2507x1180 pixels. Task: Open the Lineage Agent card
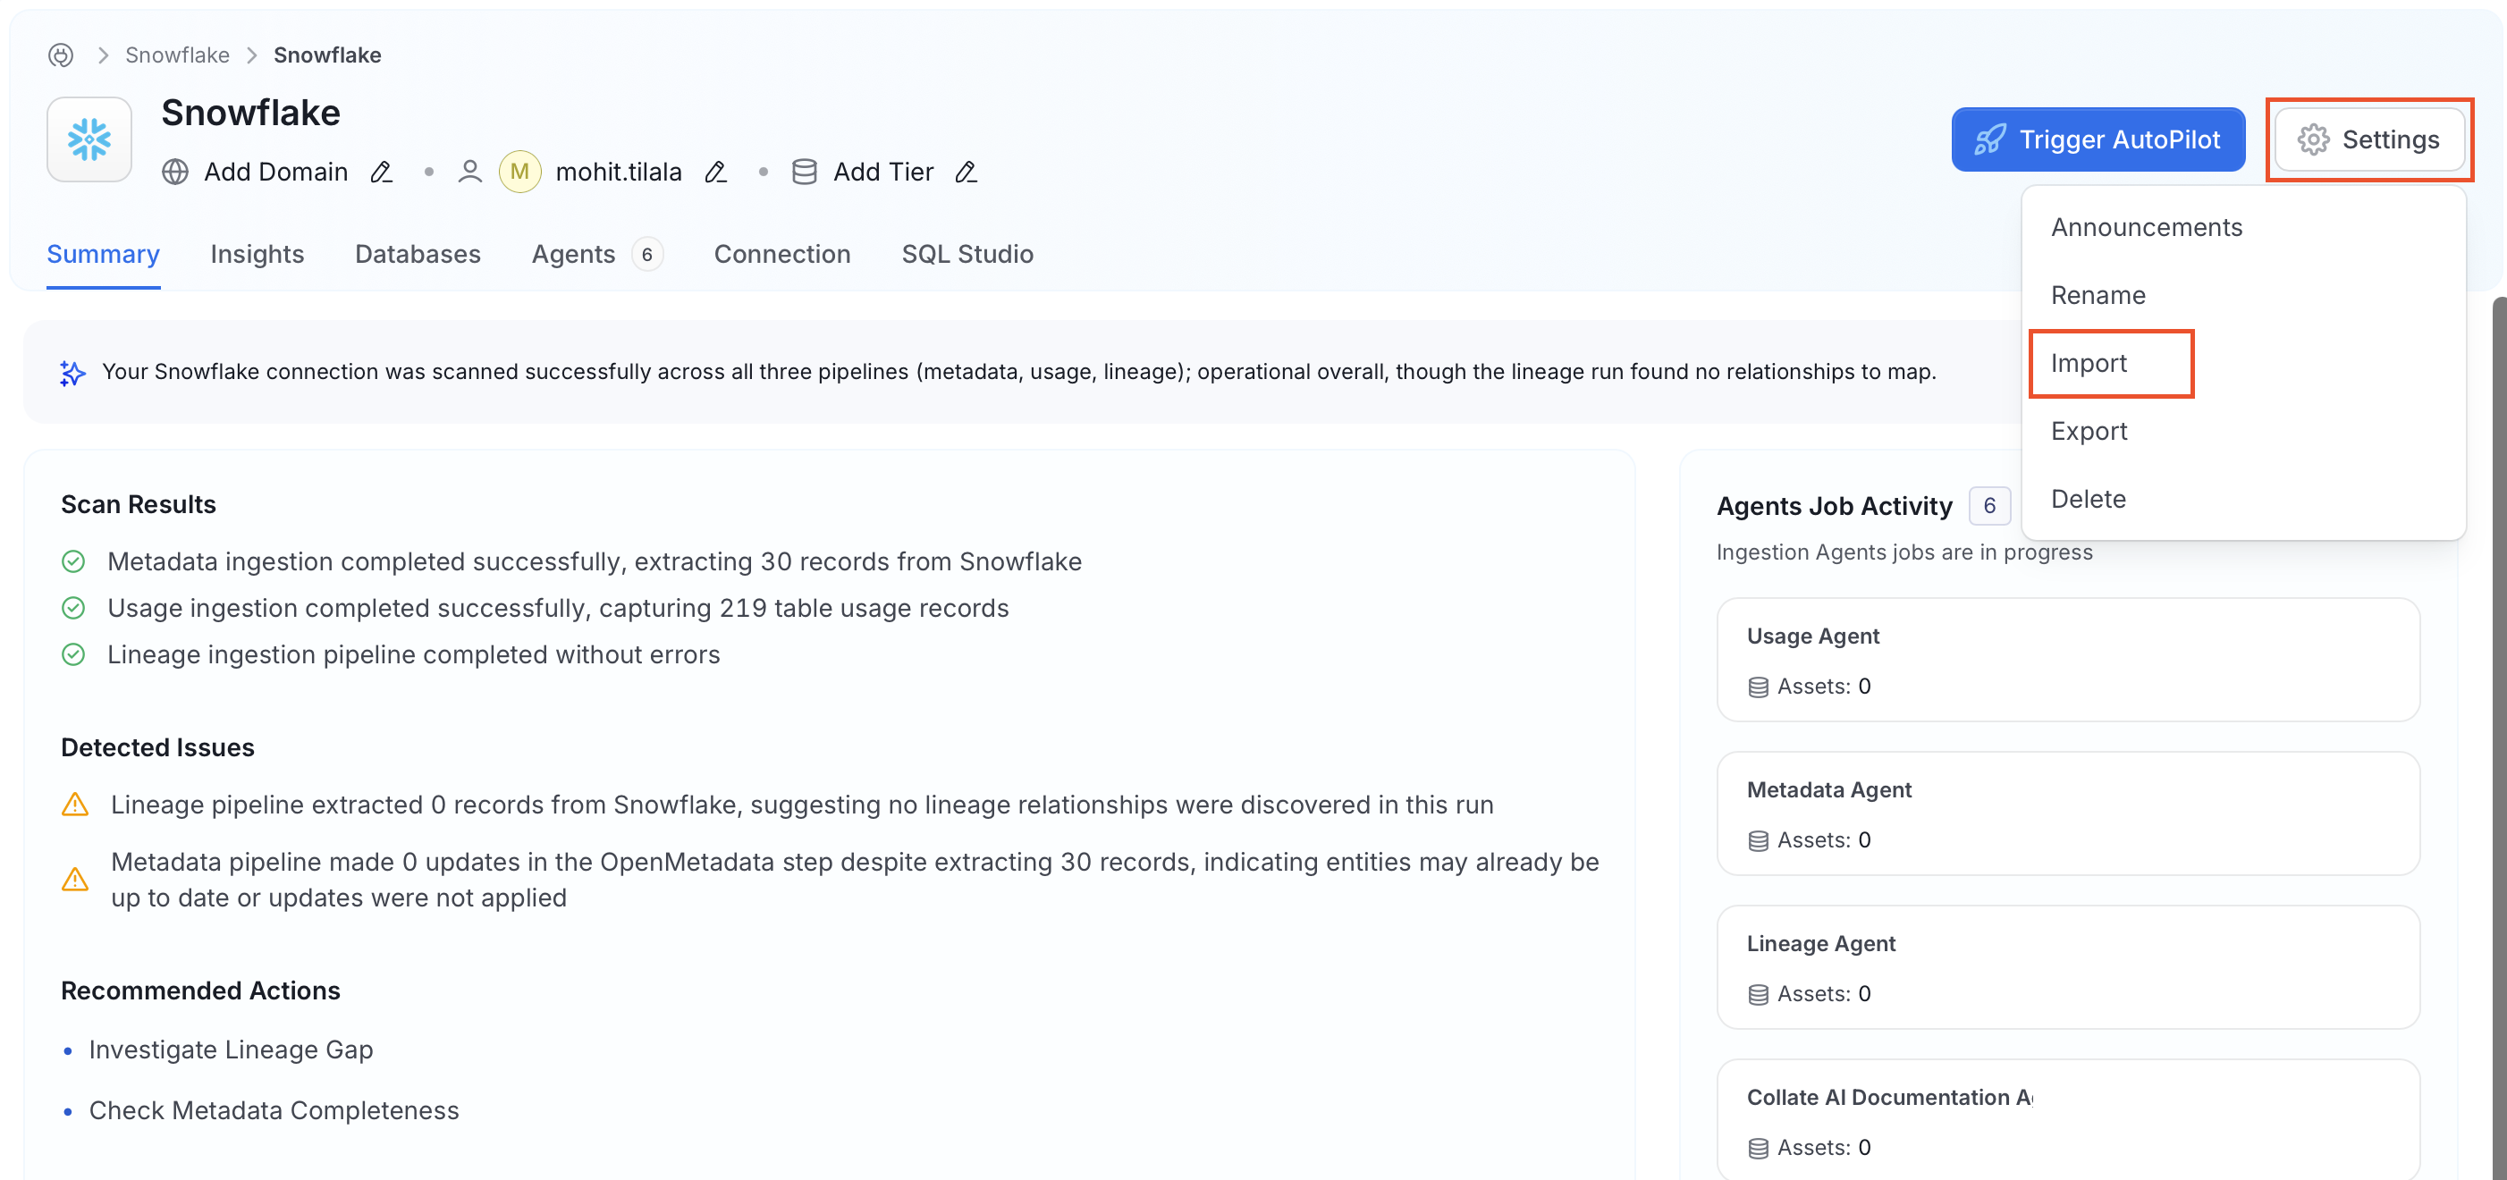pyautogui.click(x=2068, y=967)
